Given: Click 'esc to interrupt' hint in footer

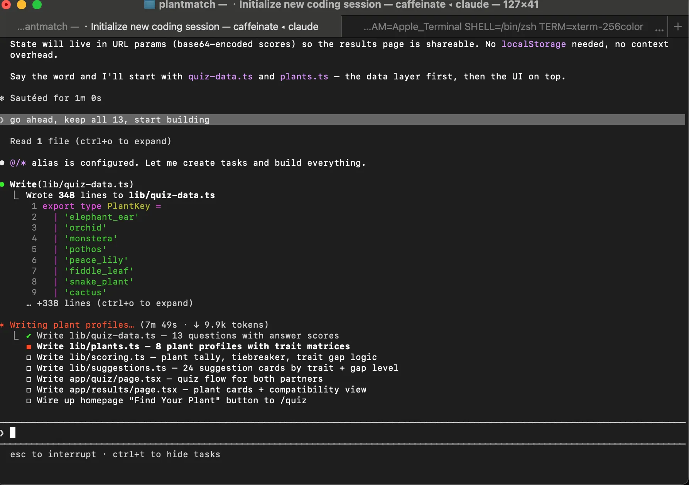Looking at the screenshot, I should pyautogui.click(x=53, y=455).
